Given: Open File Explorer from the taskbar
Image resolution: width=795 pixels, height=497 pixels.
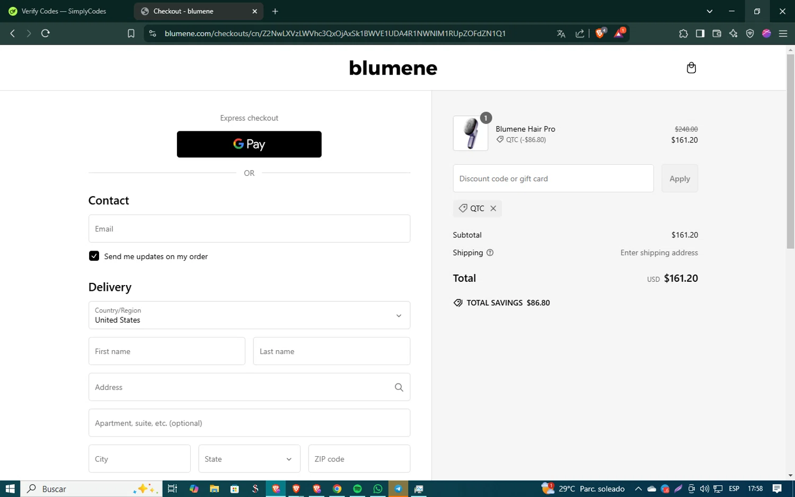Looking at the screenshot, I should point(214,489).
